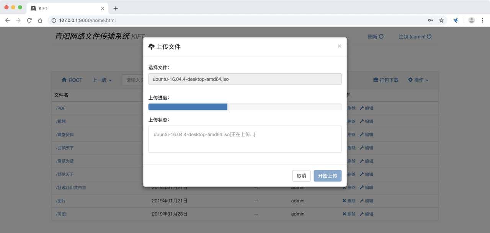Open the /曲倾天下 folder link
This screenshot has width=490, height=233.
(x=64, y=148)
